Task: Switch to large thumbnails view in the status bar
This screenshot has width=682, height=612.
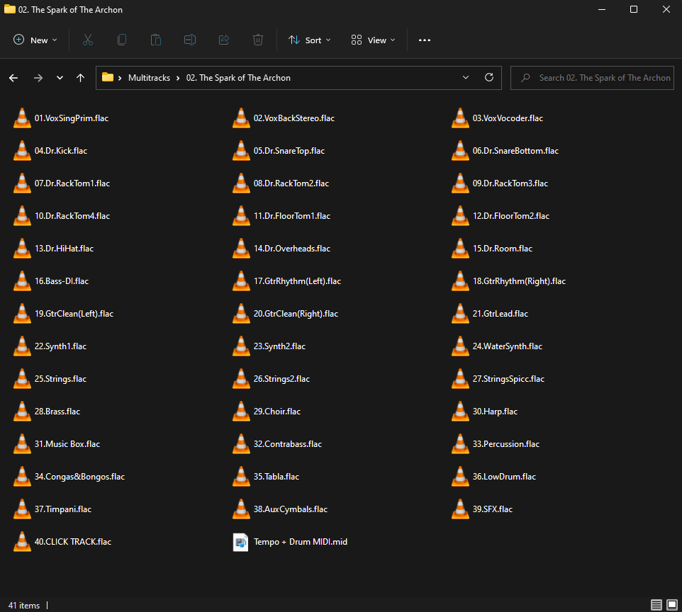Action: tap(673, 605)
